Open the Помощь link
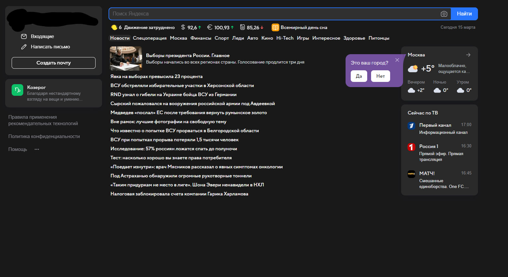 click(18, 149)
